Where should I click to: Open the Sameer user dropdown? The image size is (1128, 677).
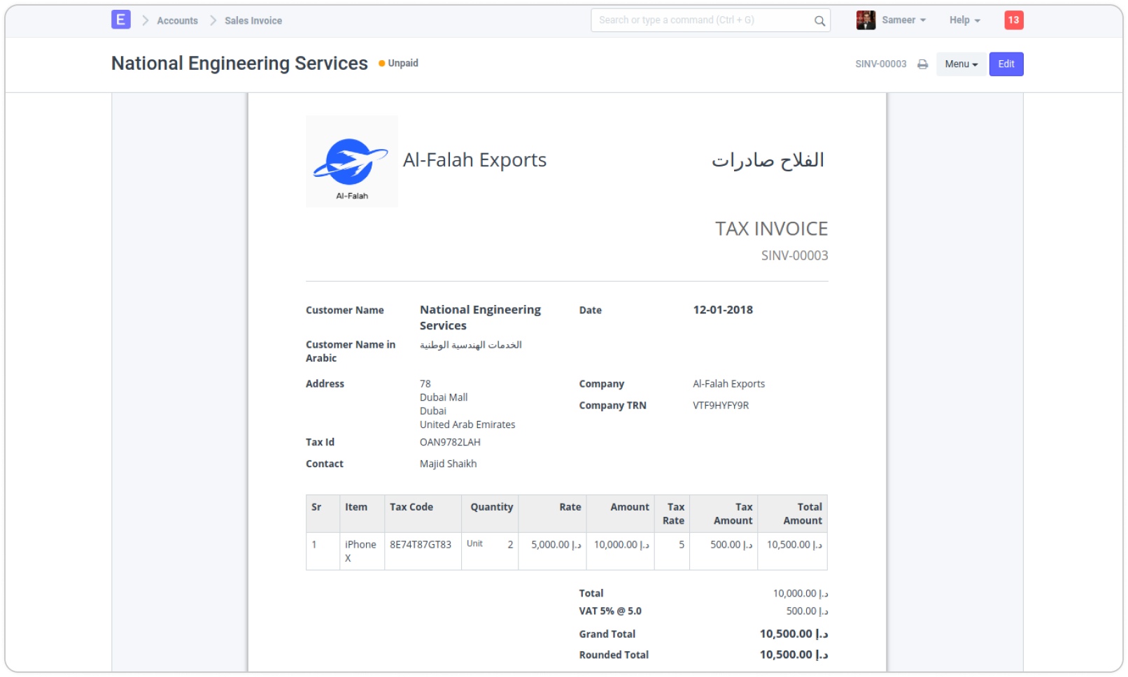[904, 20]
